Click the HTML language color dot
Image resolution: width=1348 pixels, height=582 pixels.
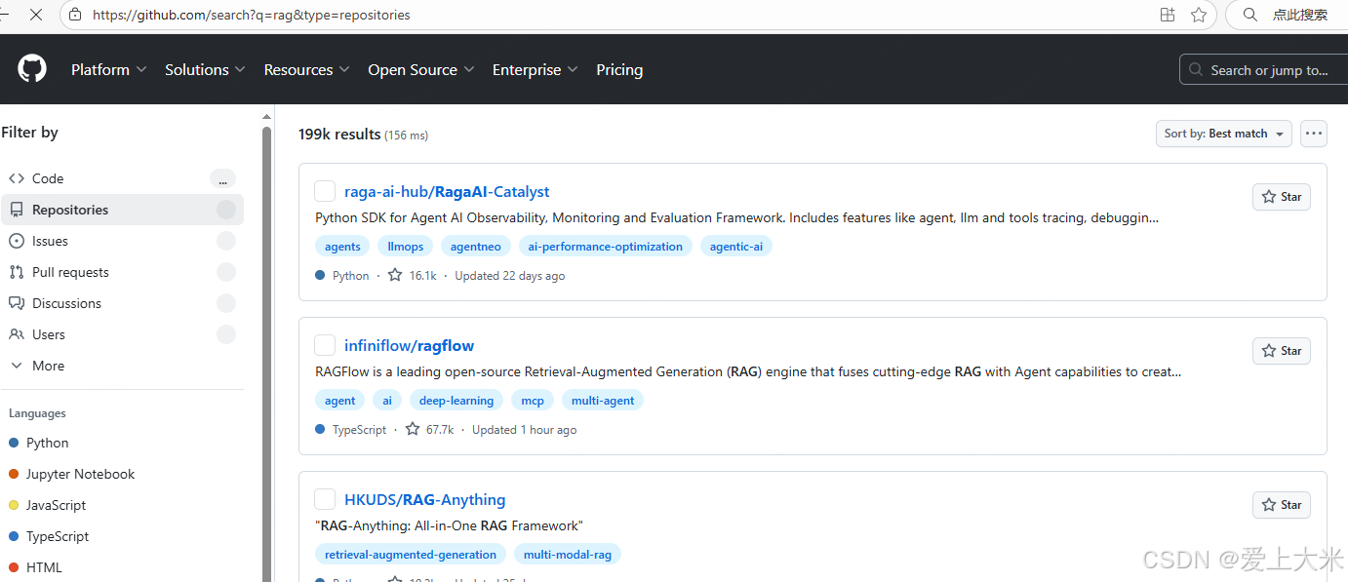[14, 567]
